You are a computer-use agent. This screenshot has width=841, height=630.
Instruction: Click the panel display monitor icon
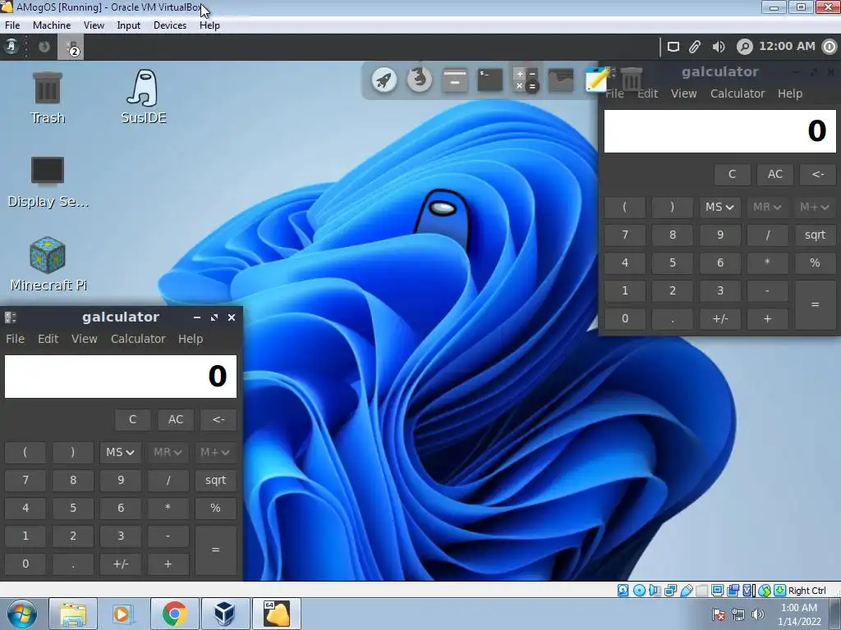[x=673, y=47]
